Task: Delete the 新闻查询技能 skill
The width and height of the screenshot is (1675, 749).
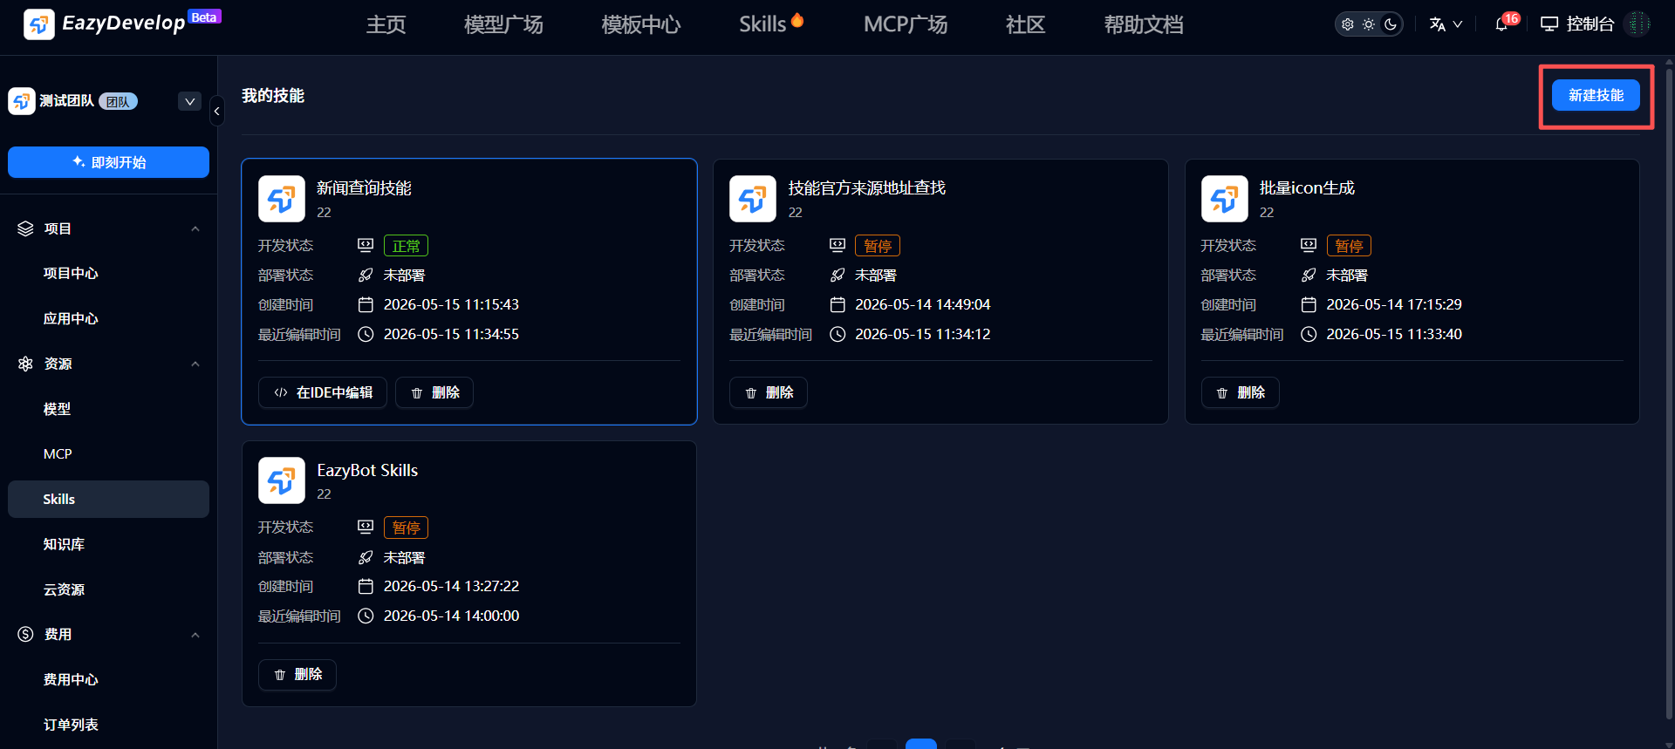Action: 434,392
